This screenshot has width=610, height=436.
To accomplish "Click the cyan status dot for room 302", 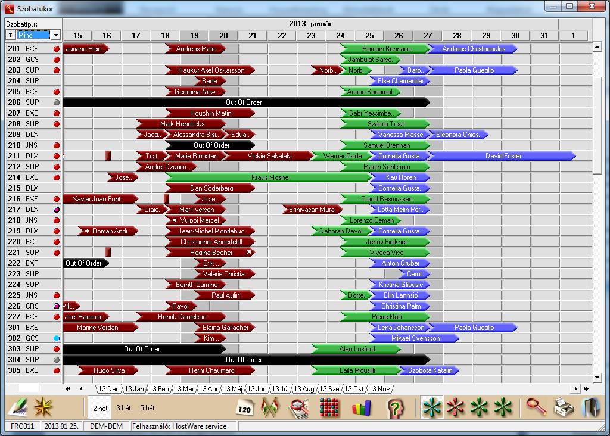I will click(57, 338).
